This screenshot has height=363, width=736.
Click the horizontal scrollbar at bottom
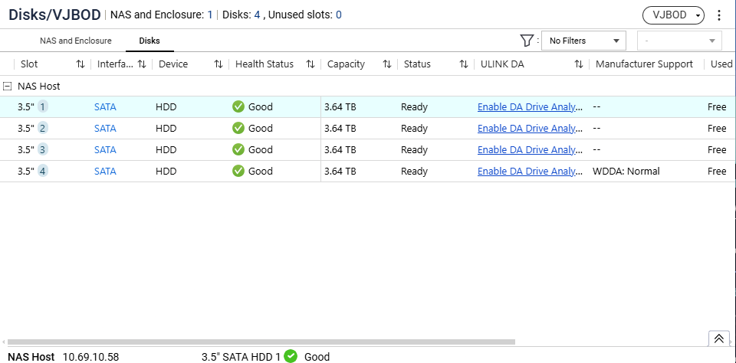261,342
